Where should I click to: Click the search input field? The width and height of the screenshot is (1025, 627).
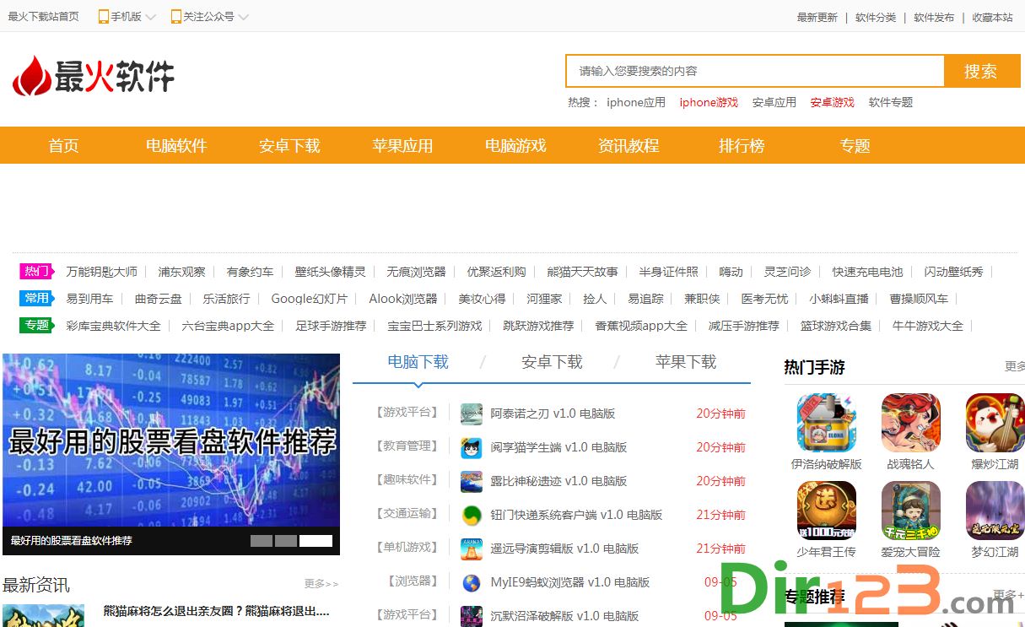(x=754, y=71)
